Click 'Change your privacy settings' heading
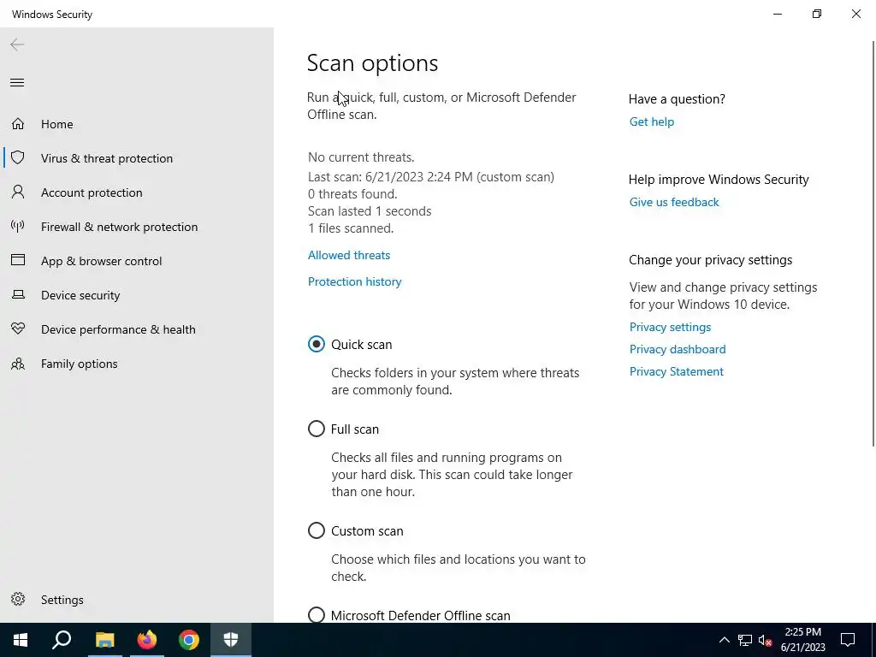The width and height of the screenshot is (876, 657). coord(711,260)
